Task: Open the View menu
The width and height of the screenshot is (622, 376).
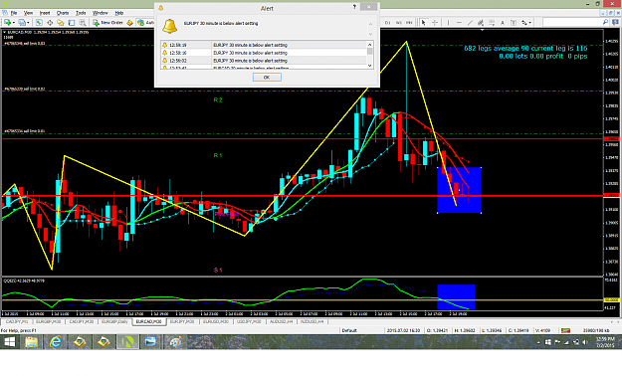Action: coord(28,13)
